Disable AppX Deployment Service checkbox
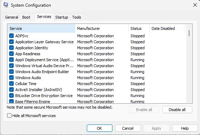200x135 pixels. pos(12,60)
